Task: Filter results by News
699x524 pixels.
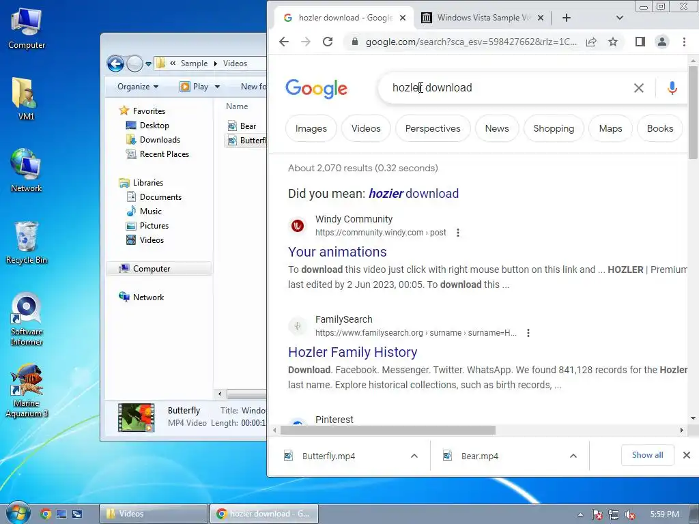Action: (497, 128)
